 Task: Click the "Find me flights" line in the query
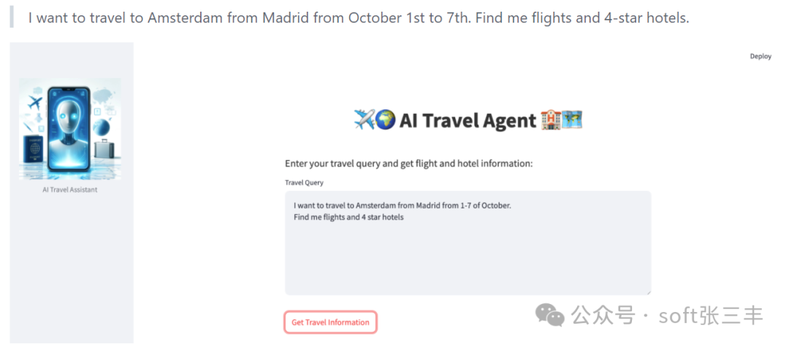tap(348, 217)
